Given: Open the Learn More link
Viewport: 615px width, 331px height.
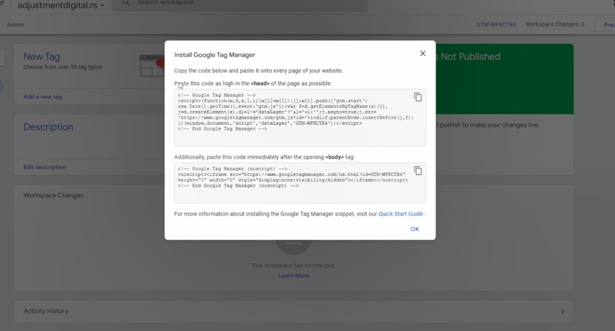Looking at the screenshot, I should 294,276.
